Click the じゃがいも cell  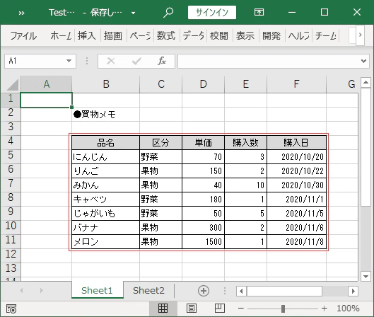pyautogui.click(x=105, y=214)
